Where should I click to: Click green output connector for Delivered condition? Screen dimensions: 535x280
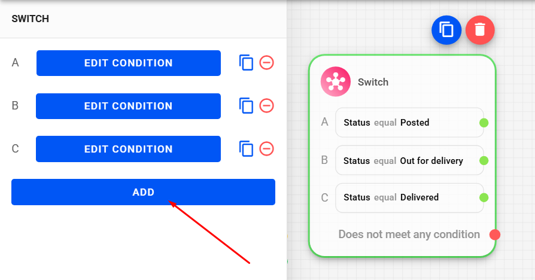[x=484, y=197]
